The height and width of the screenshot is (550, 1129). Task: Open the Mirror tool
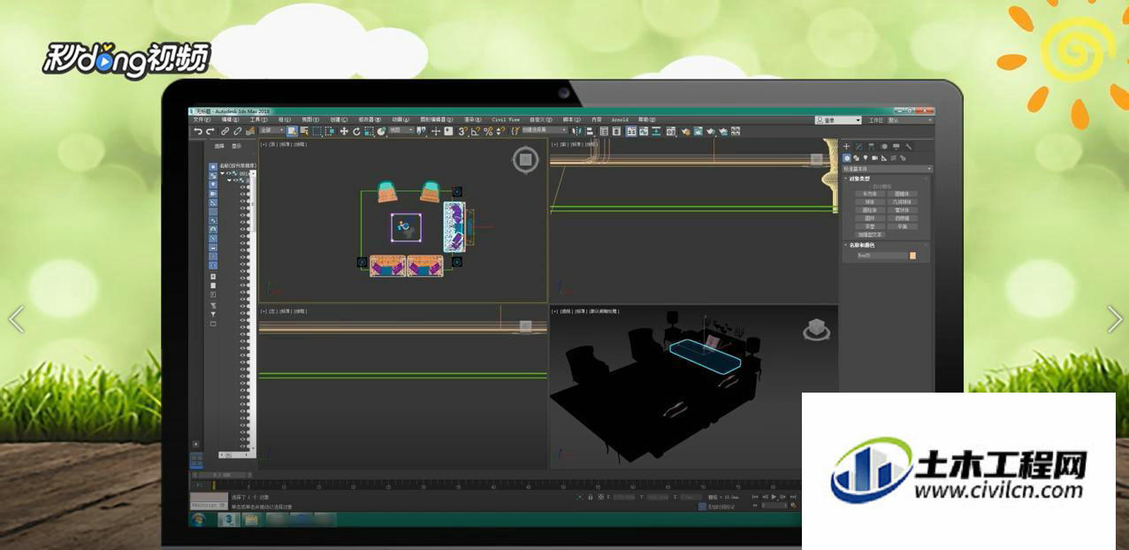(x=577, y=131)
